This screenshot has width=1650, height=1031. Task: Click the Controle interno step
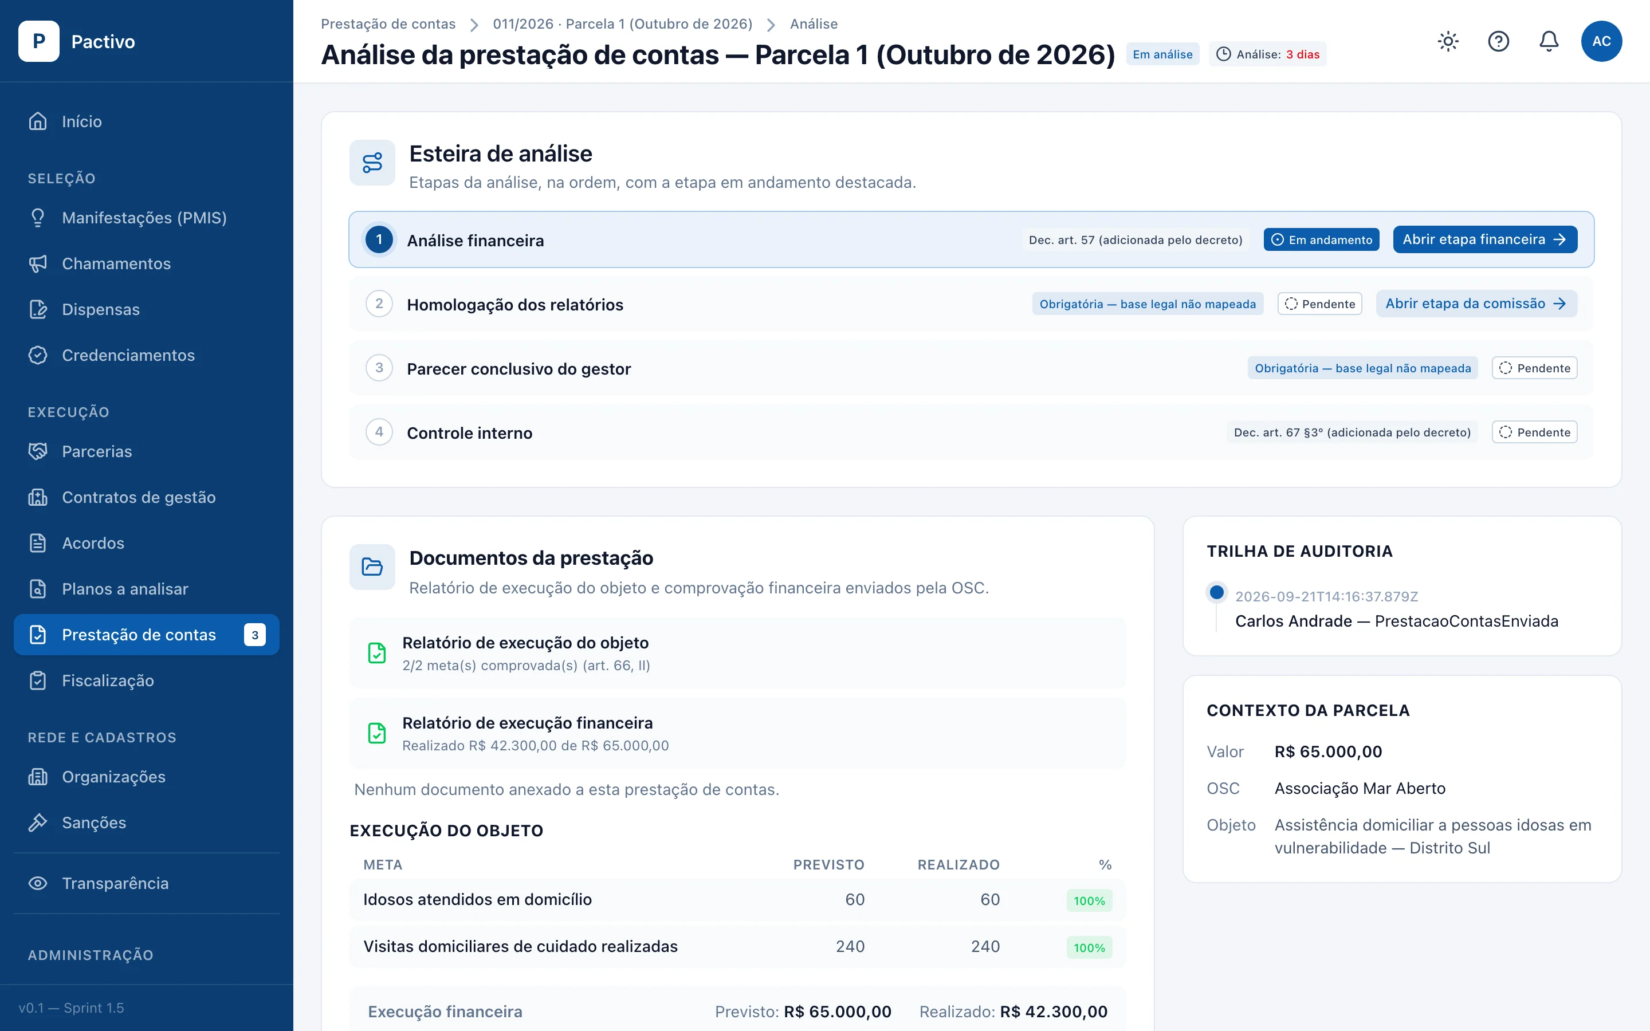click(971, 432)
